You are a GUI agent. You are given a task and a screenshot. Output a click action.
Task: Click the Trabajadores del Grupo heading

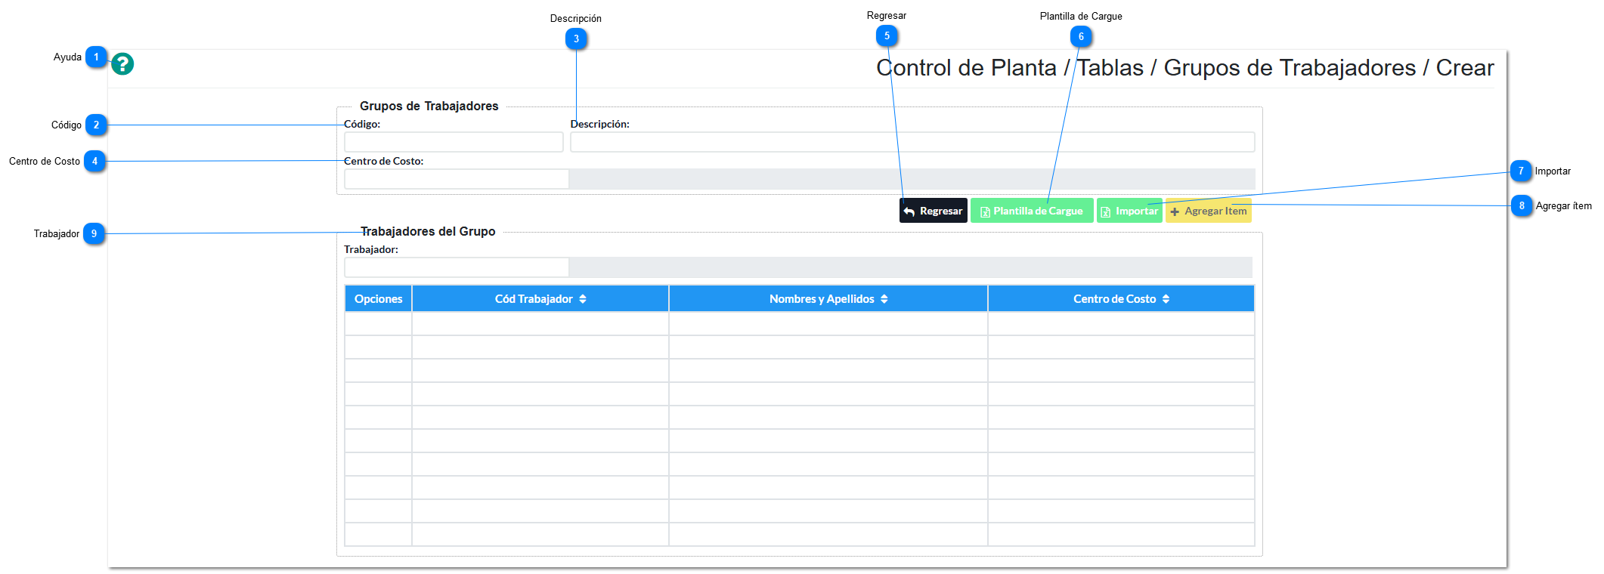[428, 231]
